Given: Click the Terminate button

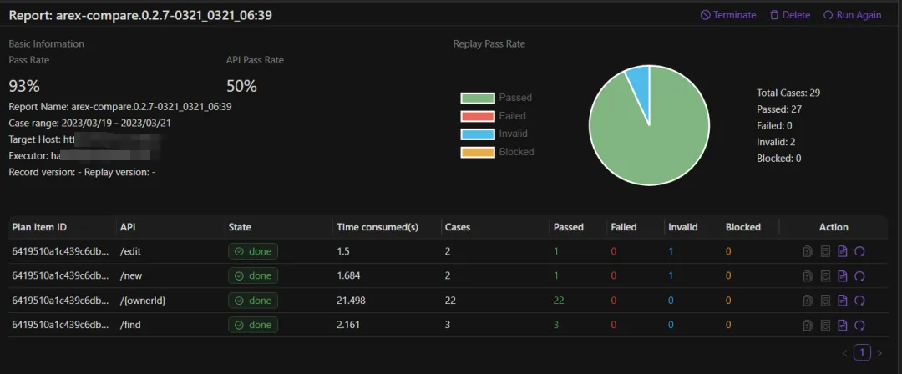Looking at the screenshot, I should (x=728, y=16).
